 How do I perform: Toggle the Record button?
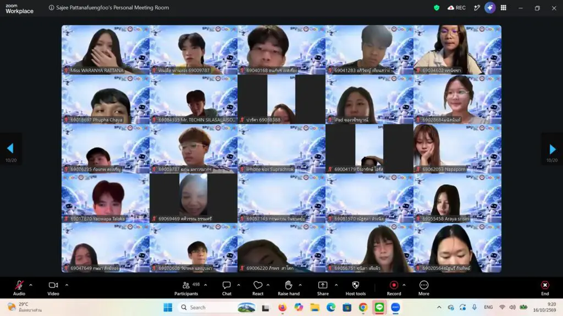394,288
